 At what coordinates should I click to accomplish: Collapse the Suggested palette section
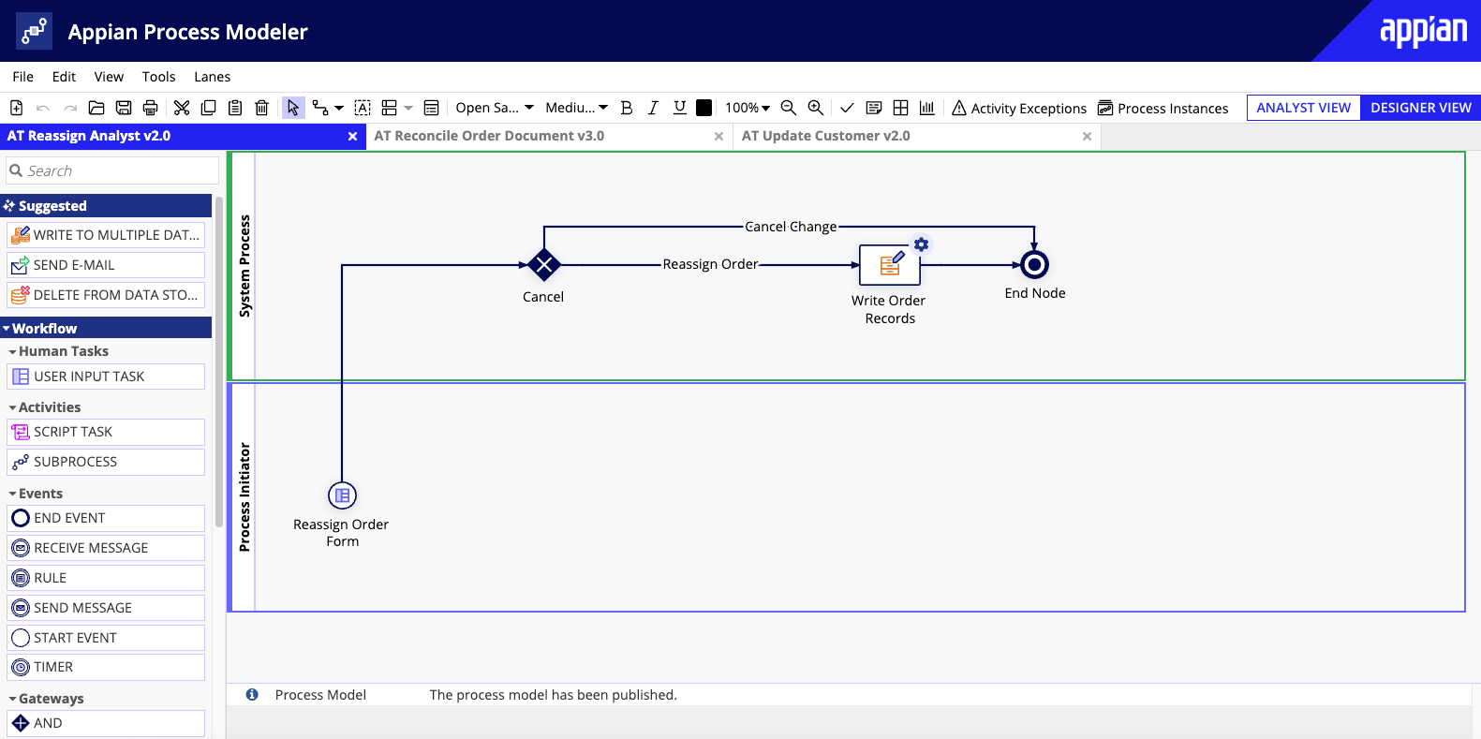(x=106, y=206)
